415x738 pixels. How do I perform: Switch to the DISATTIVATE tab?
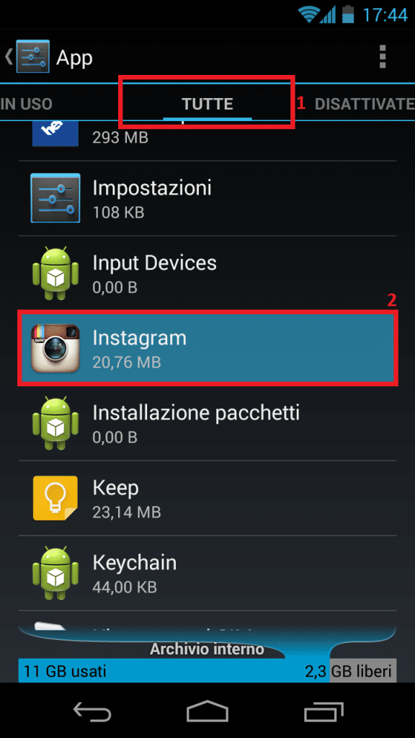click(364, 104)
